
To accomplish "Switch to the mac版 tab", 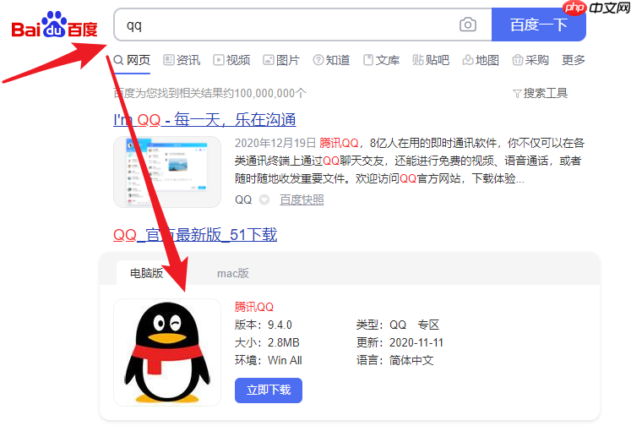I will 232,273.
